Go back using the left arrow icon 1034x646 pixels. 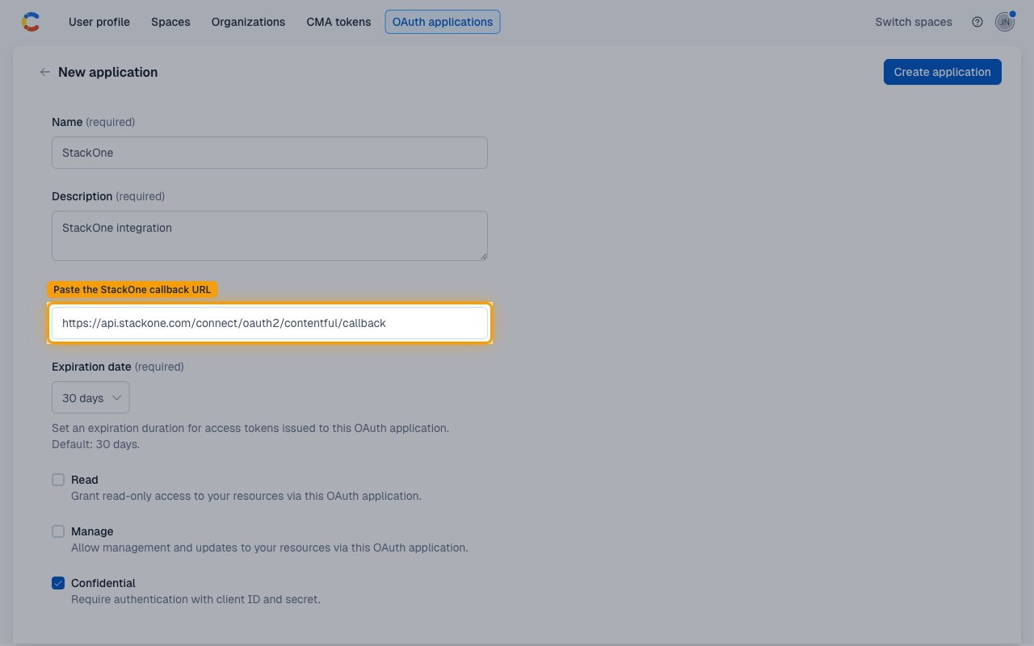pyautogui.click(x=44, y=72)
